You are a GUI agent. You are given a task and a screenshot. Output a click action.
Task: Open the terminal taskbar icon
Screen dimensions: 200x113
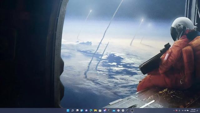point(109,110)
